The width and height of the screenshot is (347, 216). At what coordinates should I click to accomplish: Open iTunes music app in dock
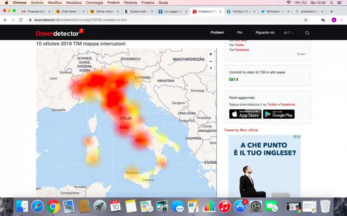click(x=224, y=206)
